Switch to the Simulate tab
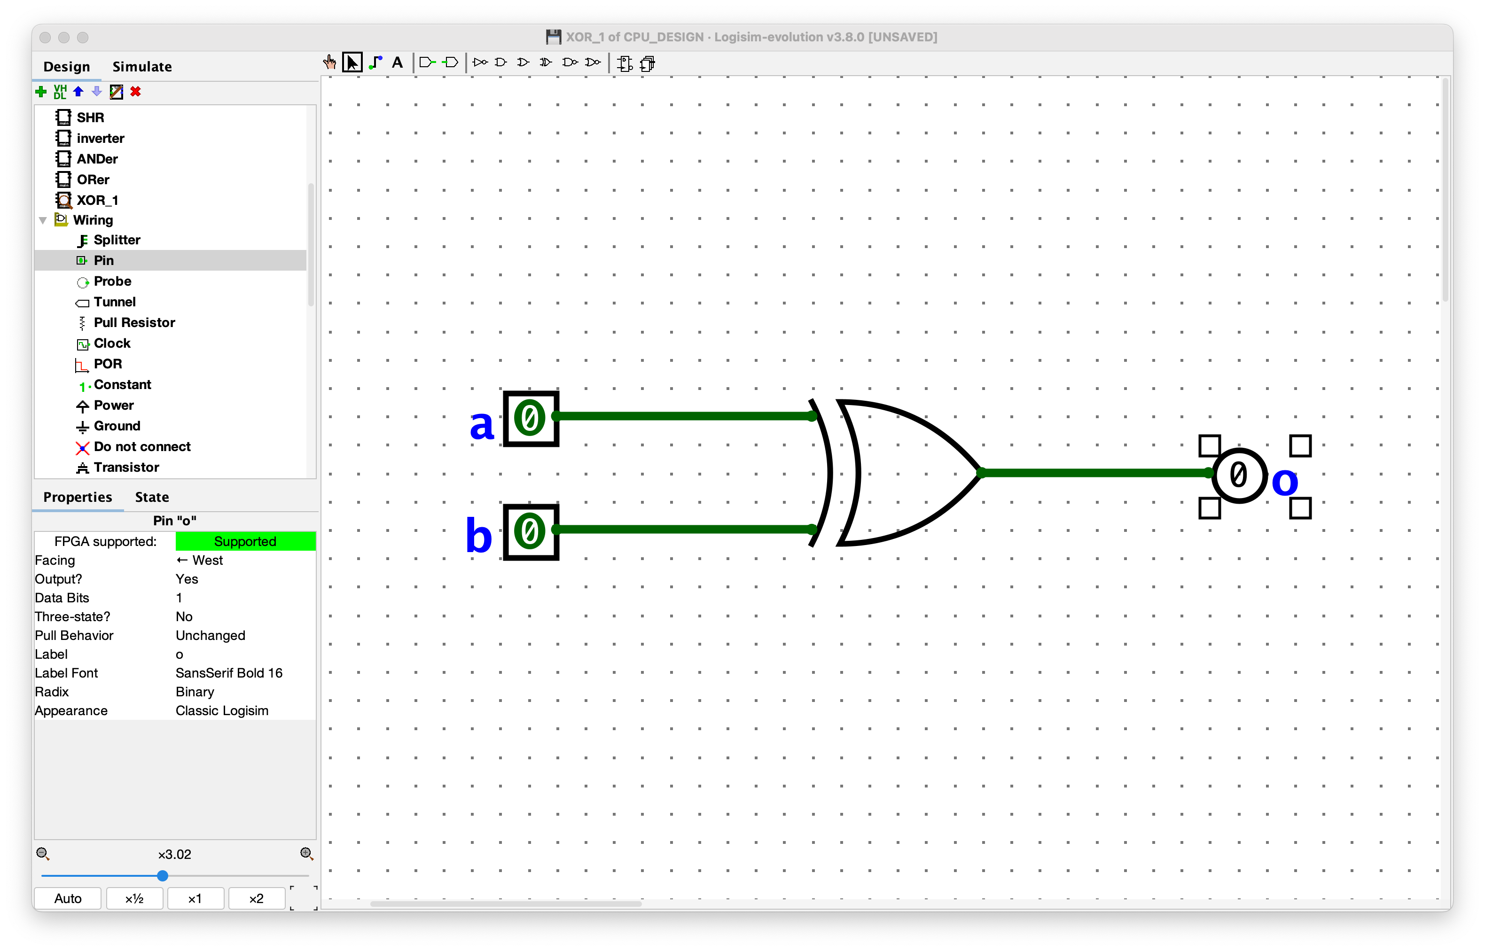 [142, 67]
